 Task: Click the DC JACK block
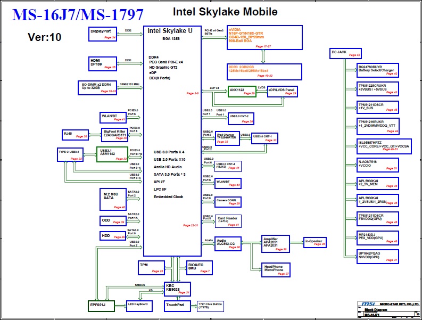(345, 54)
